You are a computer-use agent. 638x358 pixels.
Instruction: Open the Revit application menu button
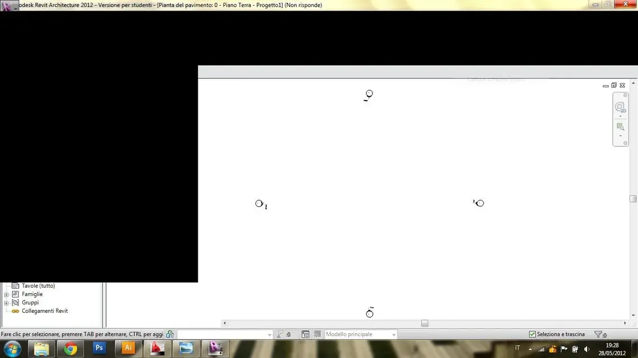point(9,6)
